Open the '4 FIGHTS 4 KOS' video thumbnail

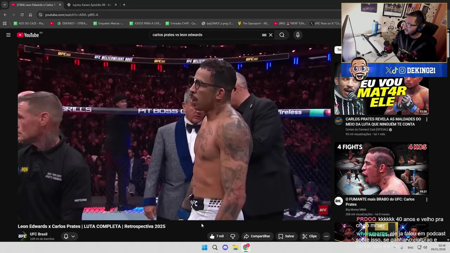(381, 168)
